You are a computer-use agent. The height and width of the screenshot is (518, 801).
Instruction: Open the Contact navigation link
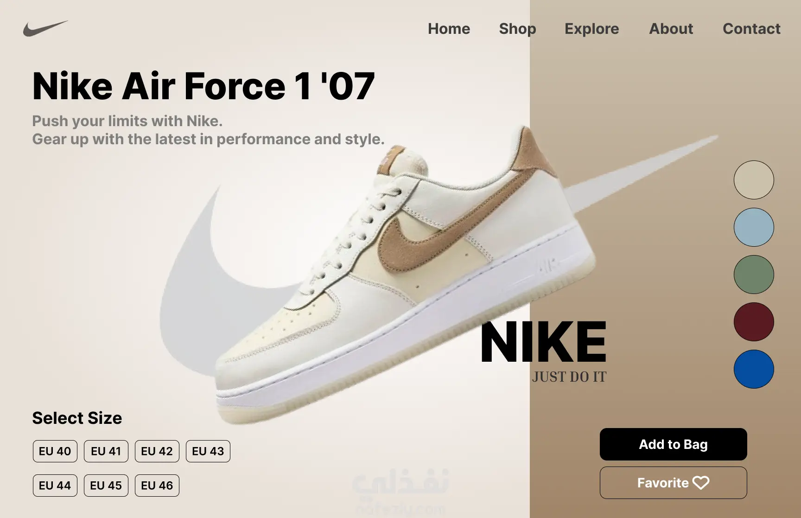(x=751, y=29)
